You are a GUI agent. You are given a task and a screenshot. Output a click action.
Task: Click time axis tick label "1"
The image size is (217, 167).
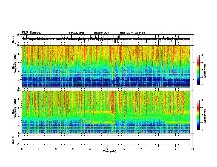39,149
